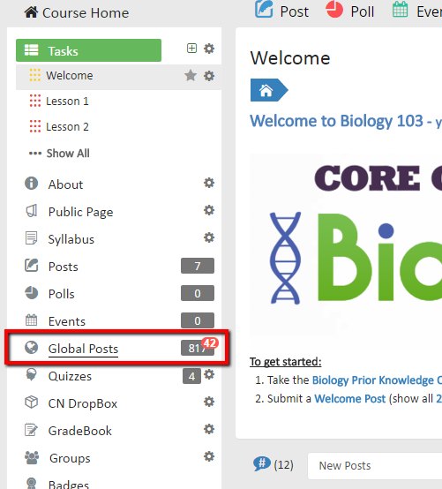Screen dimensions: 442x489
Task: Go to the Quizzes section
Action: [x=70, y=376]
